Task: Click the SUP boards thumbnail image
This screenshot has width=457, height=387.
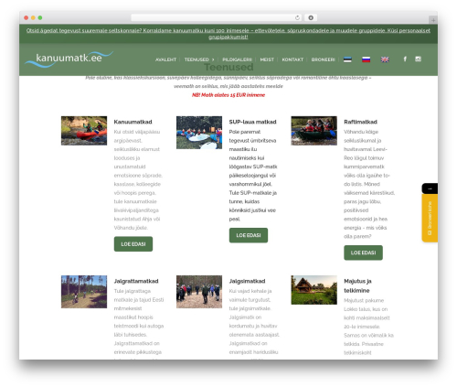Action: 199,133
